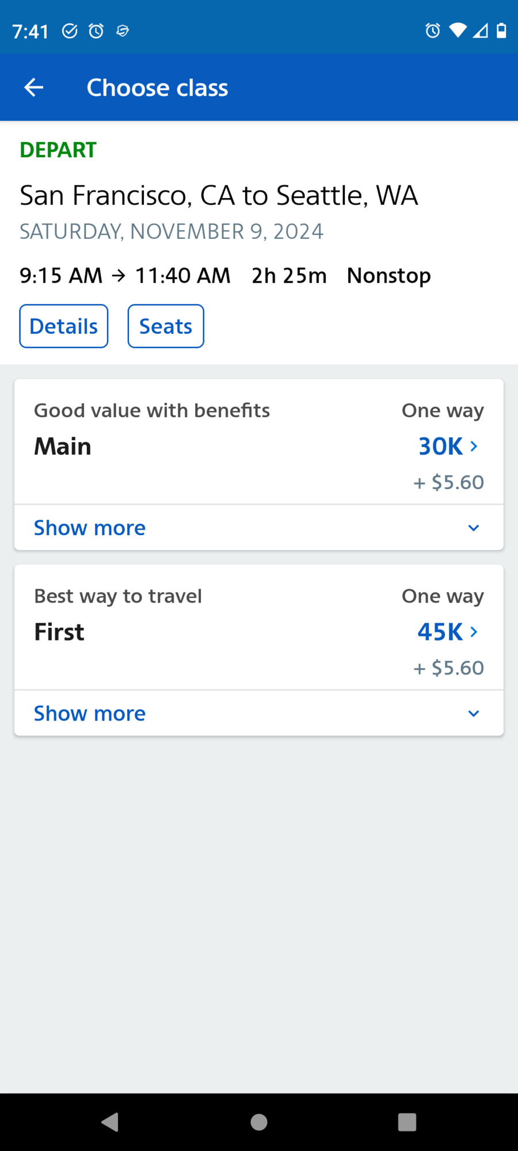
Task: Tap the square recent apps navigation button
Action: pyautogui.click(x=406, y=1121)
